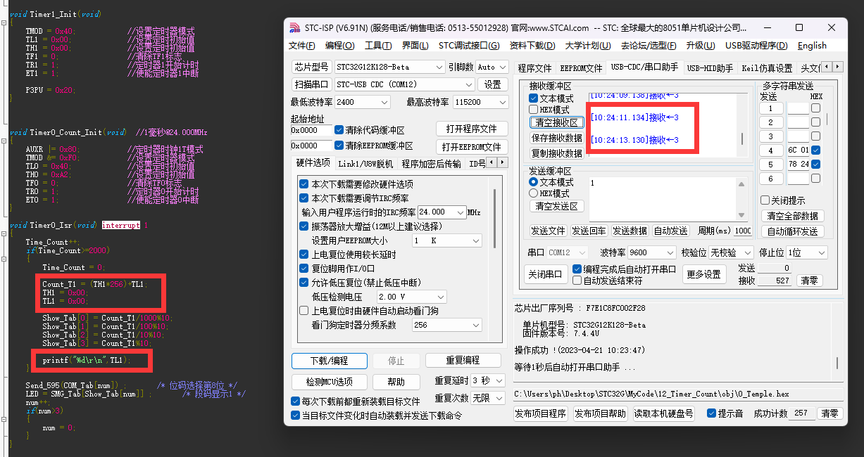The width and height of the screenshot is (864, 457).
Task: Open the 编程(O) menu
Action: point(340,46)
